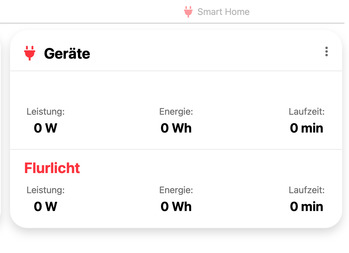Switch to the Smart Home tab
This screenshot has height=253, width=349.
[223, 12]
